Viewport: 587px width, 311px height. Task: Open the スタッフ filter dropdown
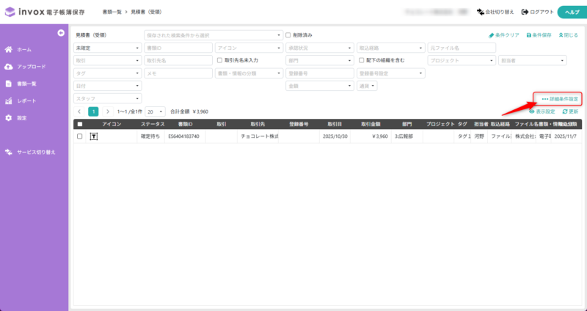point(108,99)
